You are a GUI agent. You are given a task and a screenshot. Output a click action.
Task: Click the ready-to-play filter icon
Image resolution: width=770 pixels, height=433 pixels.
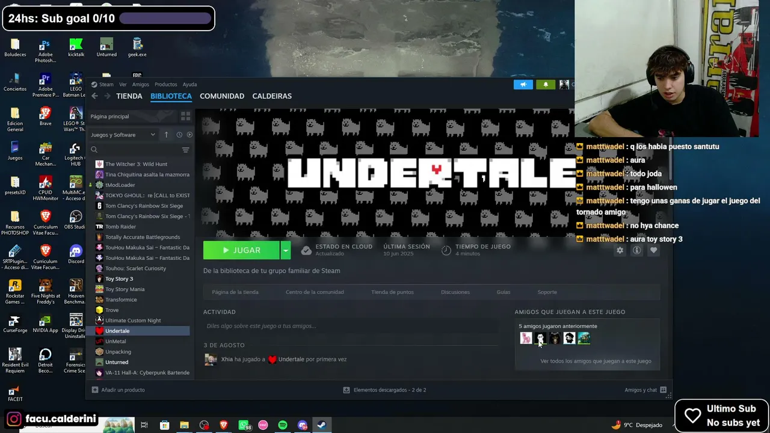coord(189,135)
